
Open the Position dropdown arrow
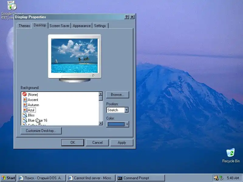126,110
